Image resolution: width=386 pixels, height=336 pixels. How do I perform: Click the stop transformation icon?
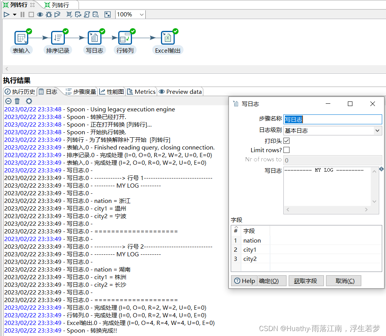(x=31, y=14)
